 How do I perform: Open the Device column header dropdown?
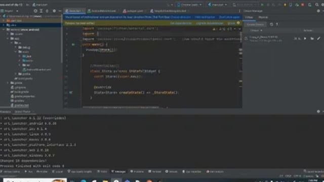pos(256,30)
